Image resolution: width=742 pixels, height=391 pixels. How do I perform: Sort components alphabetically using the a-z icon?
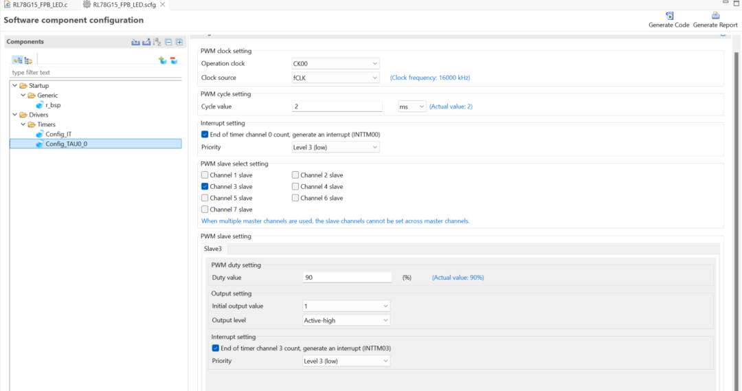(x=157, y=42)
